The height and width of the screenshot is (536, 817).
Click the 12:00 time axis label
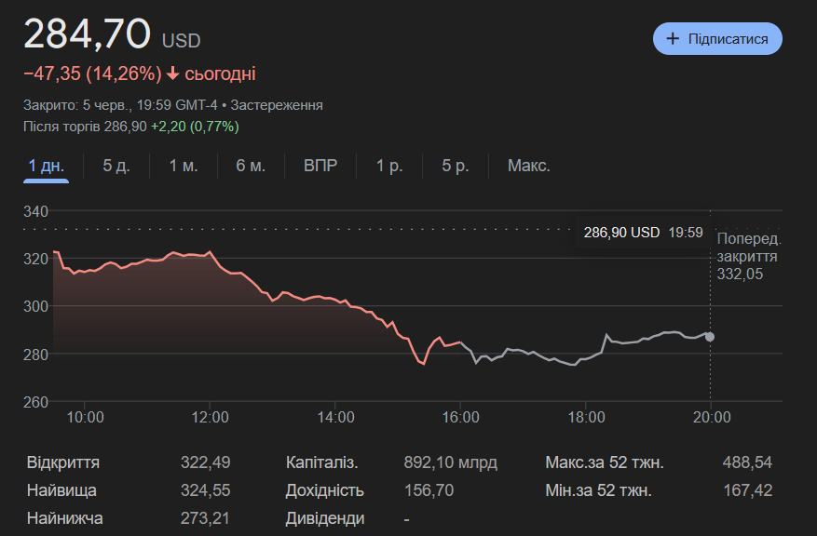click(210, 417)
